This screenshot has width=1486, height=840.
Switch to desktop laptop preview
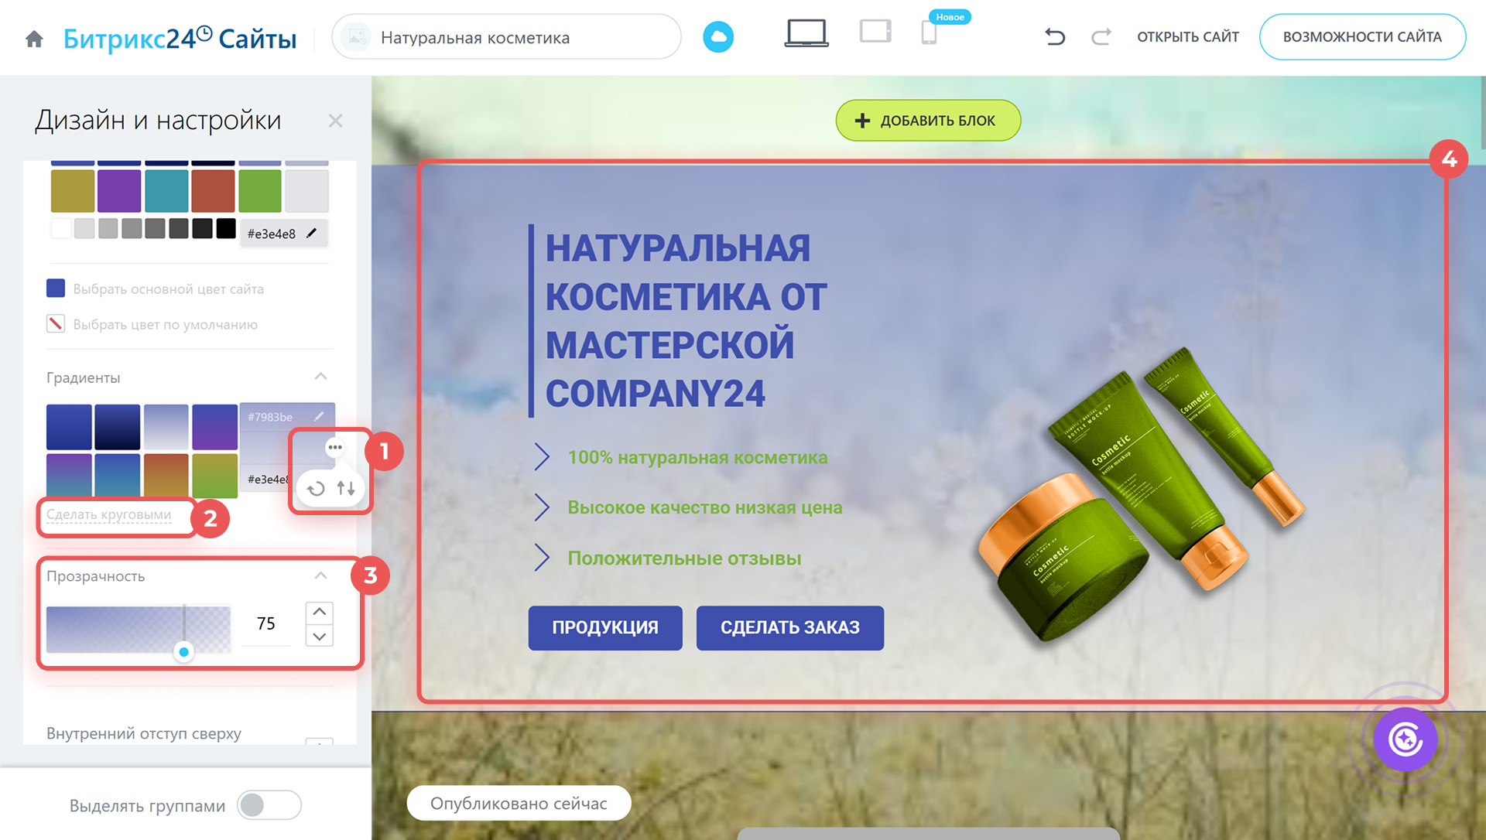(x=806, y=34)
